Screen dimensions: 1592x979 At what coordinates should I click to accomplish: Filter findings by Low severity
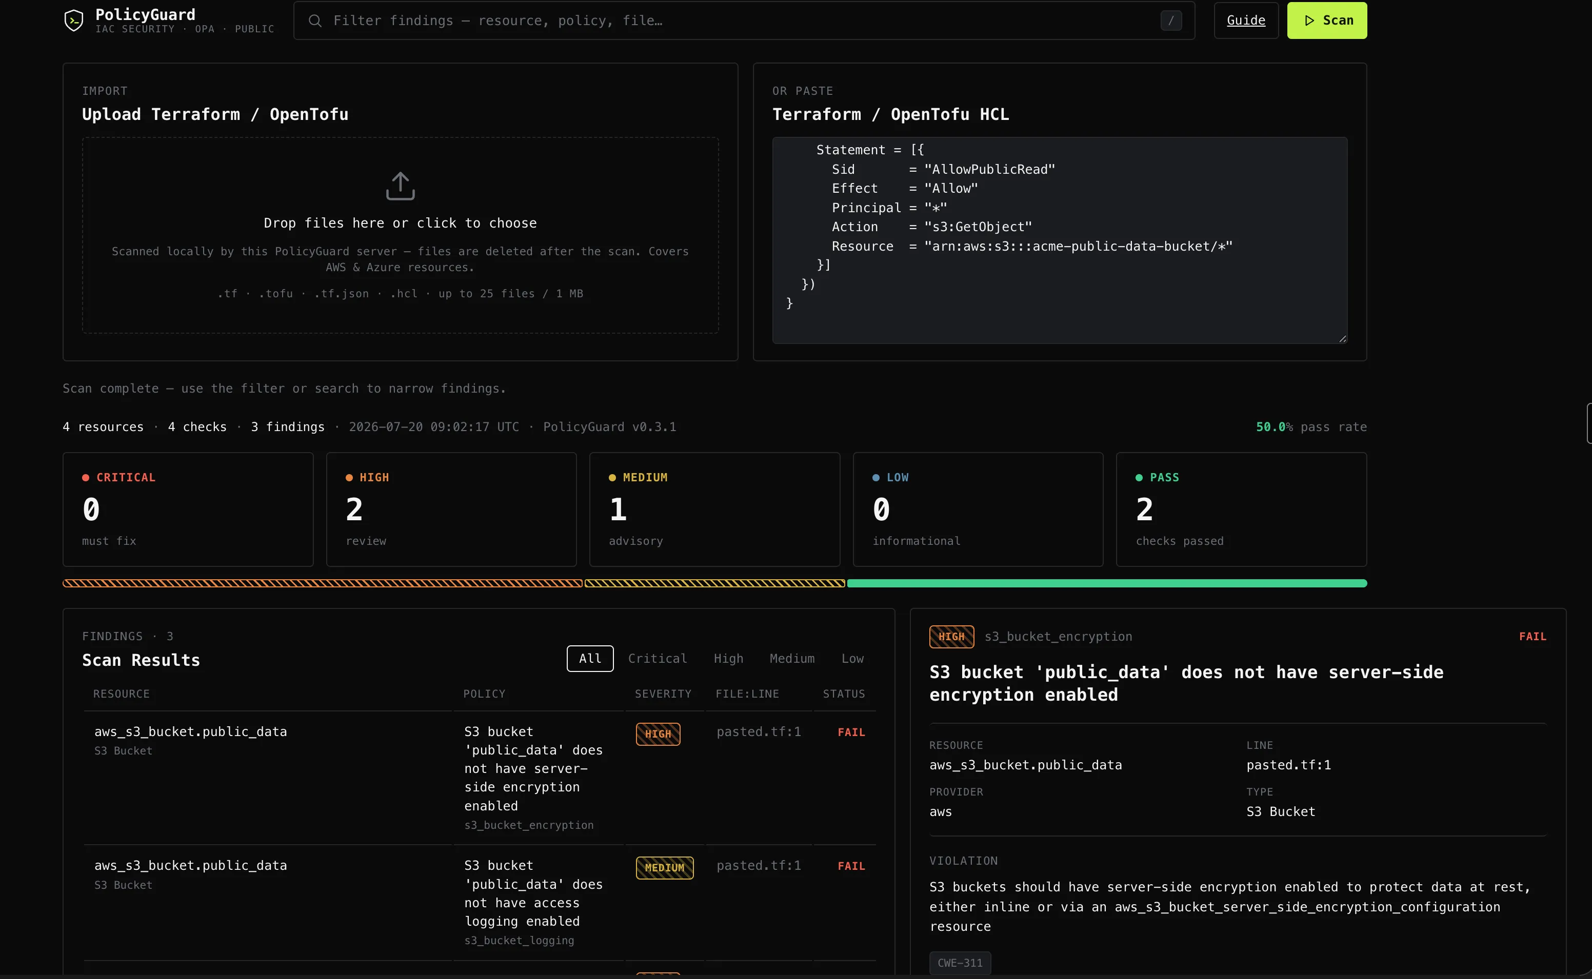(852, 659)
